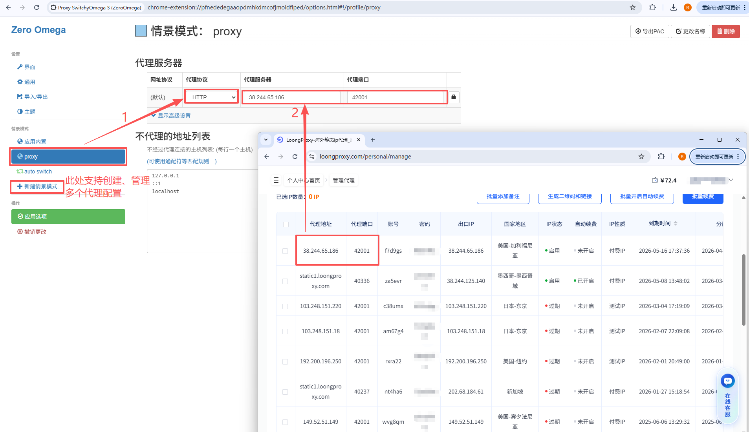Open the 导入/导出 settings page

35,97
